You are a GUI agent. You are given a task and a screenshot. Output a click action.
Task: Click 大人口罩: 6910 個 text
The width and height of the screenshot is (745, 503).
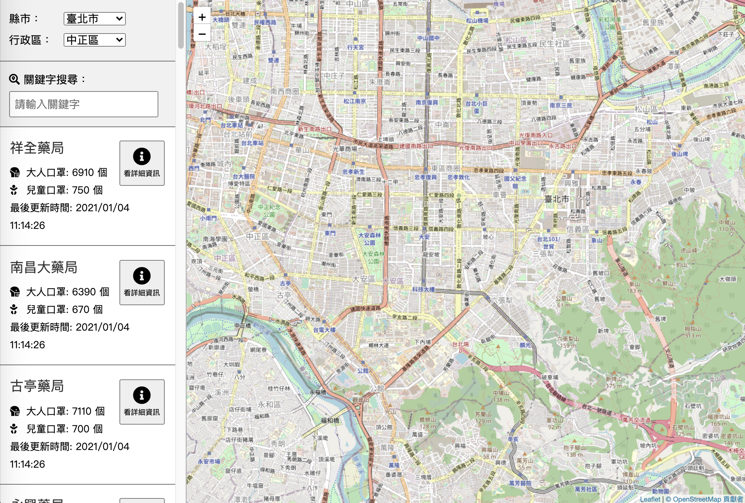(x=67, y=172)
